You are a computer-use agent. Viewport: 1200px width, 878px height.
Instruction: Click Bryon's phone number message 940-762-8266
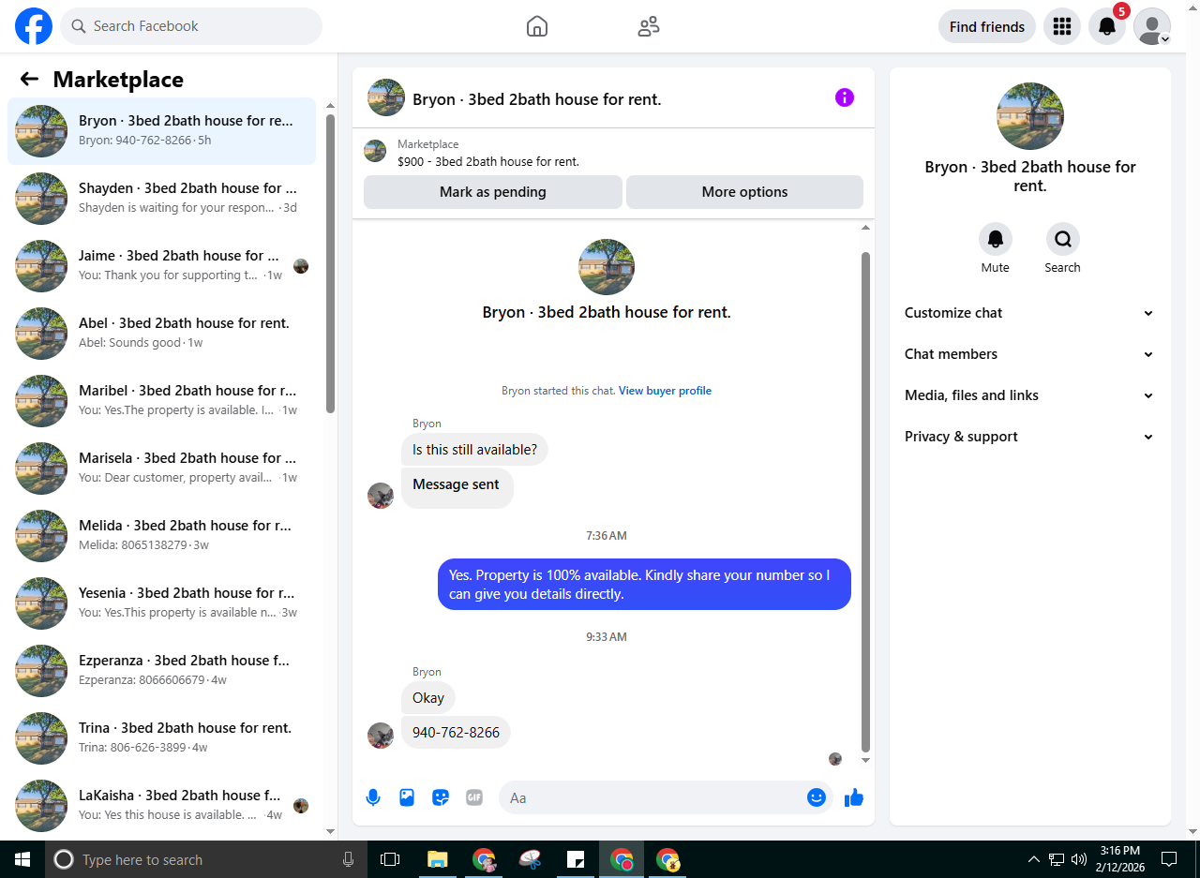[x=456, y=732]
